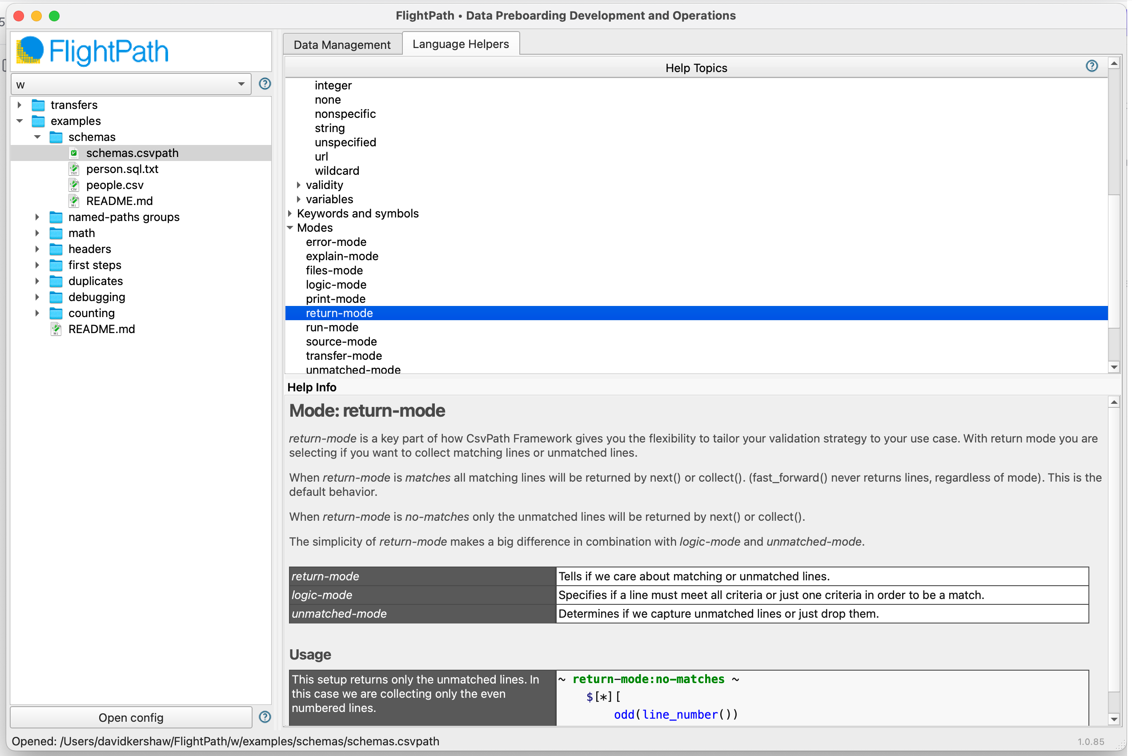Image resolution: width=1132 pixels, height=756 pixels.
Task: Collapse the schemas folder
Action: (38, 137)
